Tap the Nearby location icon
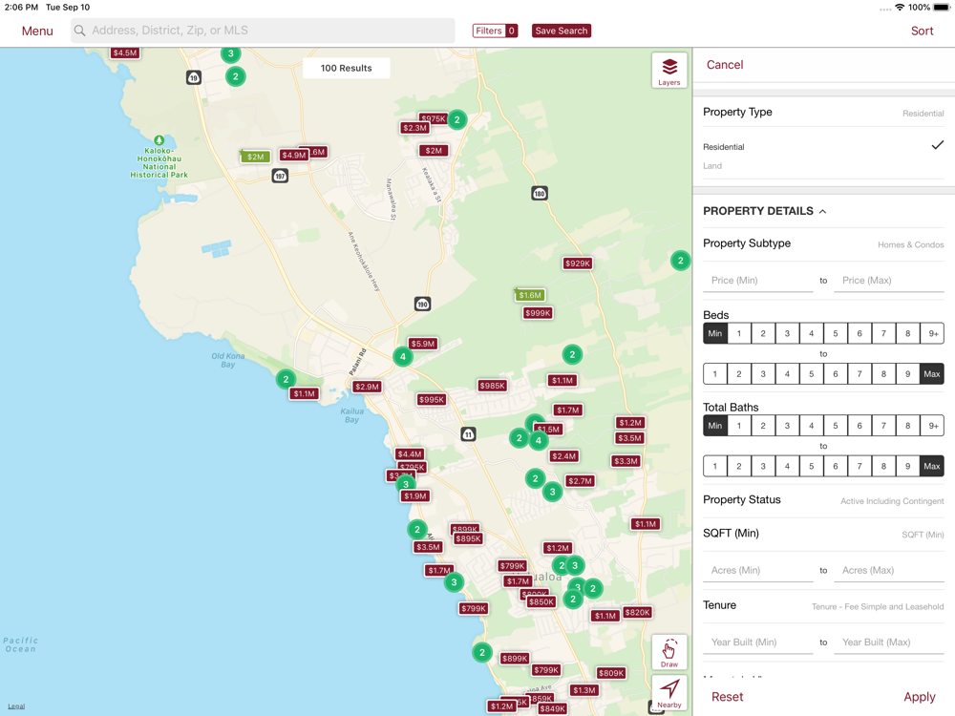This screenshot has width=955, height=716. coord(668,693)
